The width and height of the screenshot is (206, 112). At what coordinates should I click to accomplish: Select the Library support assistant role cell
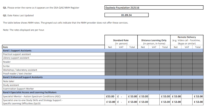pyautogui.click(x=53, y=58)
